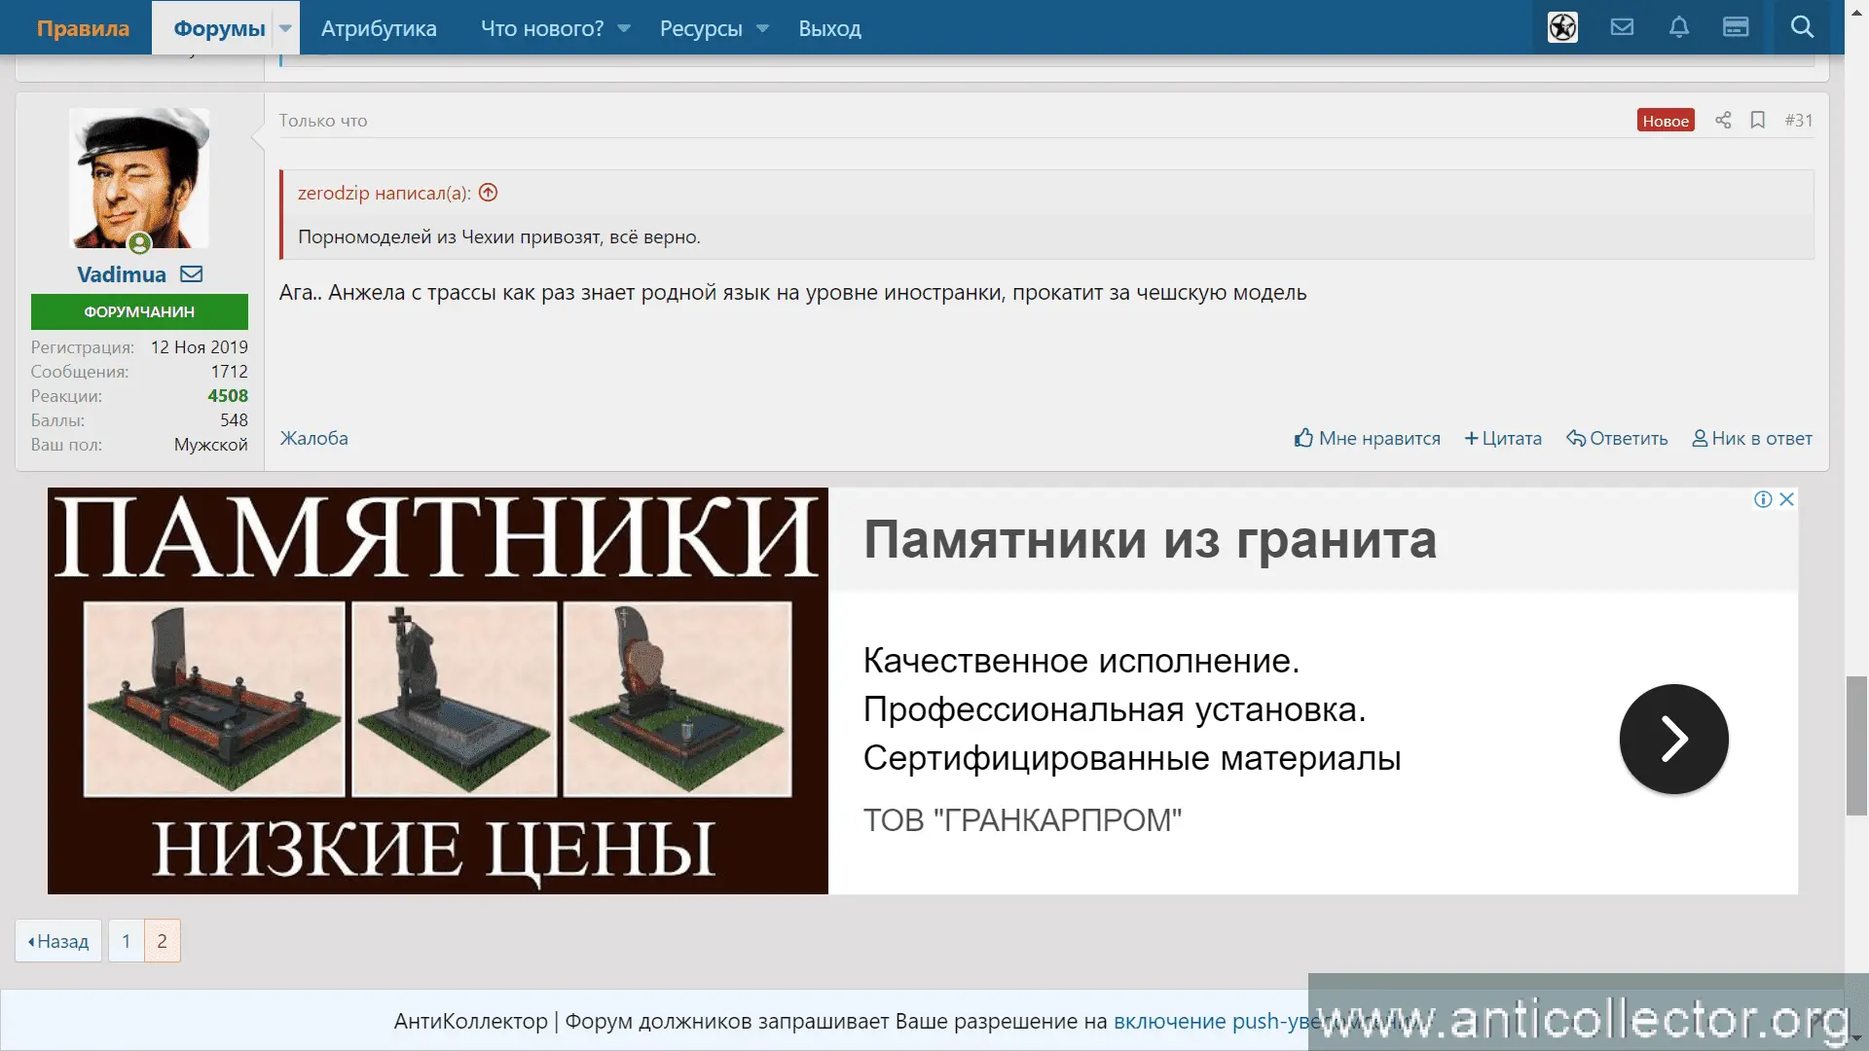Click the page scrollbar thumb
Screen dimensions: 1869x1051
pyautogui.click(x=1856, y=744)
